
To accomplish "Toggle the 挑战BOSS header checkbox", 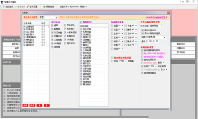I will coord(81,22).
